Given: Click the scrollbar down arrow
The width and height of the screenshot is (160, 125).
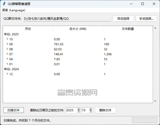Looking at the screenshot, I should (155, 101).
